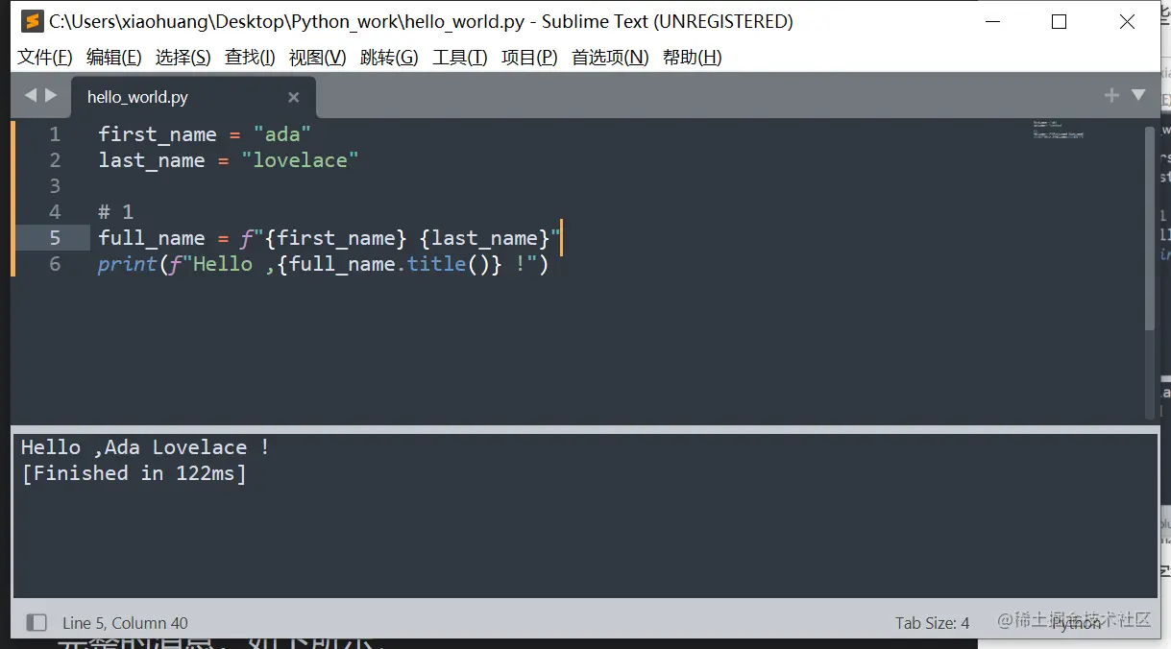Maximize the Sublime Text window

click(x=1059, y=21)
